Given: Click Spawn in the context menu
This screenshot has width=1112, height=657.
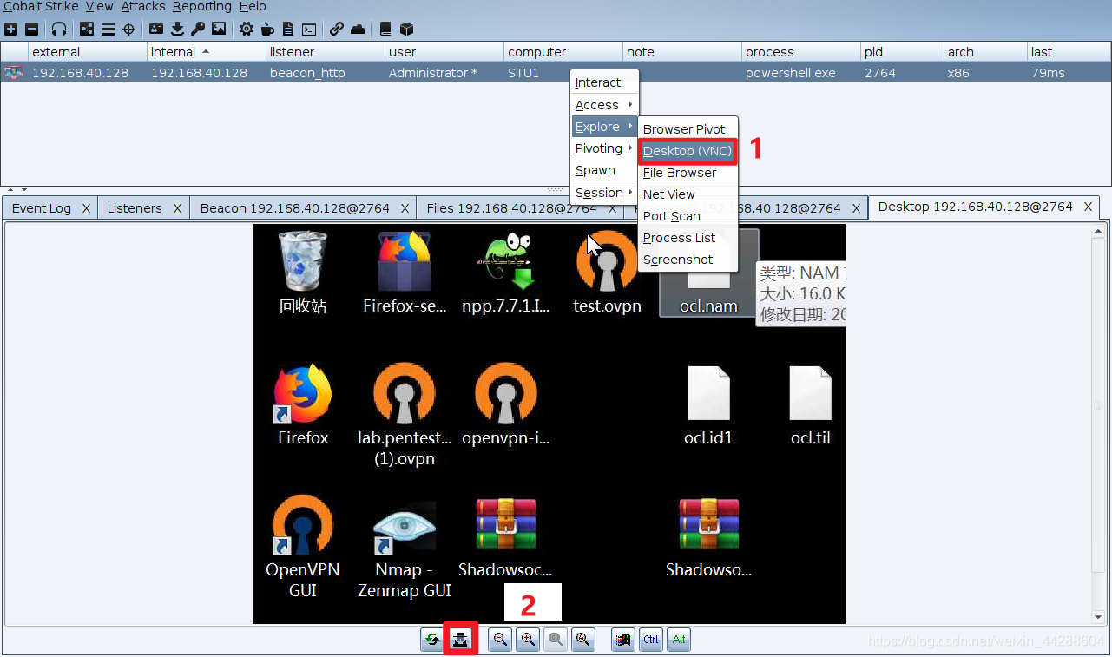Looking at the screenshot, I should pos(604,170).
